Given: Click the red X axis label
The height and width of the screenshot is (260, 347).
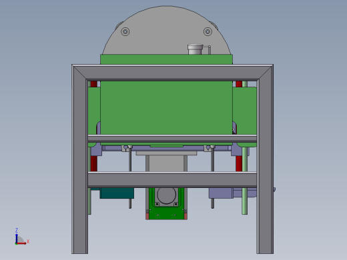Looking at the screenshot, I should (28, 241).
